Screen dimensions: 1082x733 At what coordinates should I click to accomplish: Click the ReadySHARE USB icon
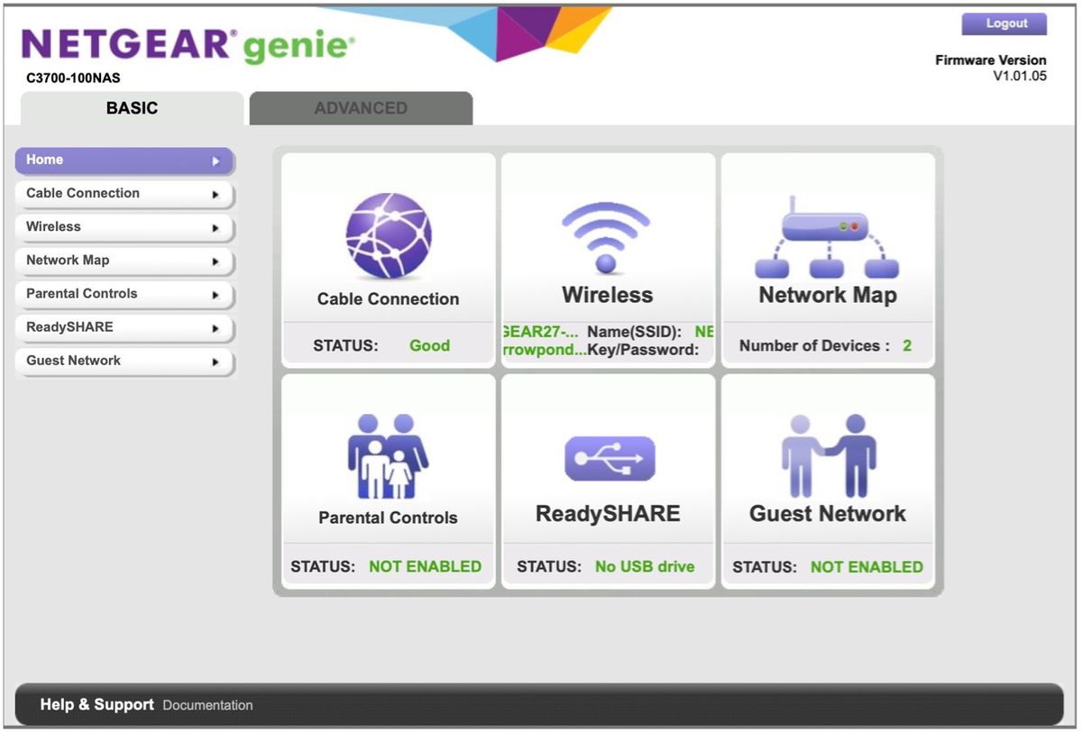pyautogui.click(x=607, y=457)
